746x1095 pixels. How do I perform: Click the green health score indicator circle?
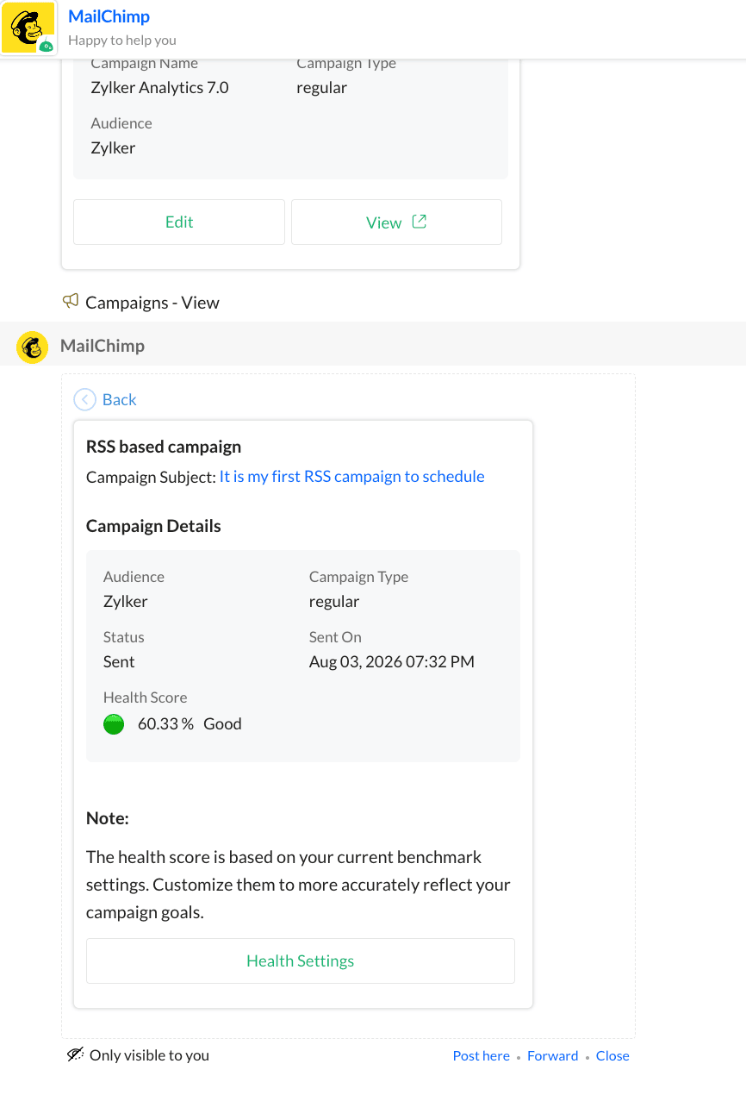[114, 724]
